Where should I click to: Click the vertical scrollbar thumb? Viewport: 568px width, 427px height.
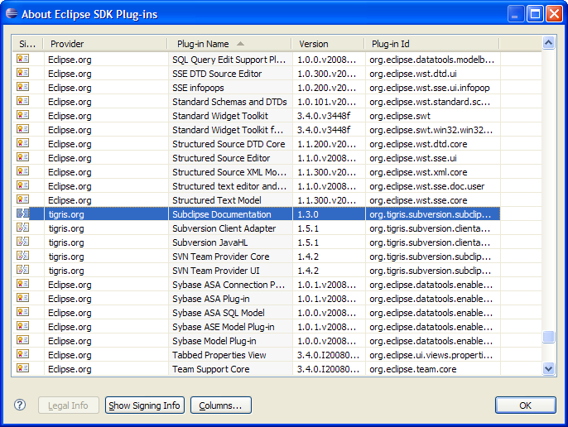[548, 337]
